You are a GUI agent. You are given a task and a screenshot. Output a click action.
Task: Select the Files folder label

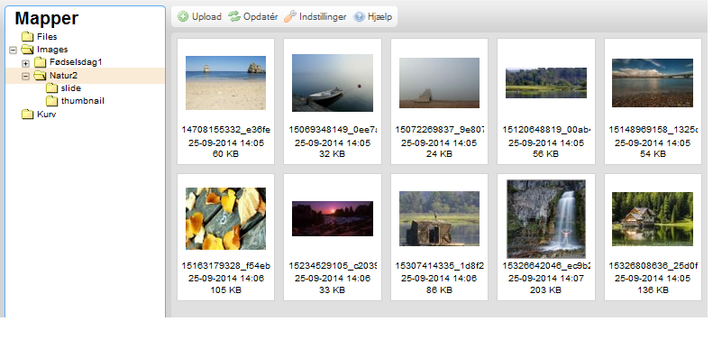(x=47, y=37)
